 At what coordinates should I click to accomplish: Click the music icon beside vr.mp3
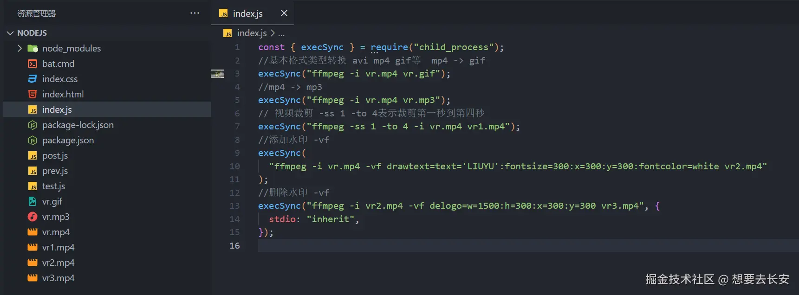click(32, 217)
